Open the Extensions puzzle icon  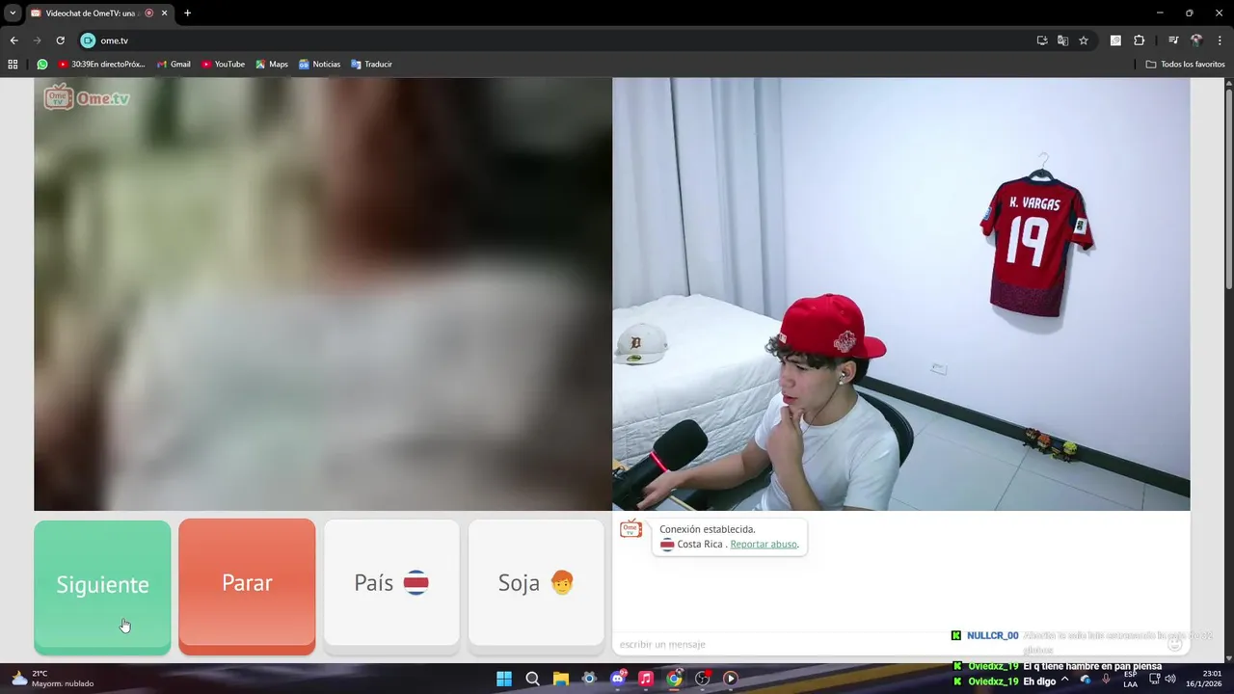tap(1139, 40)
